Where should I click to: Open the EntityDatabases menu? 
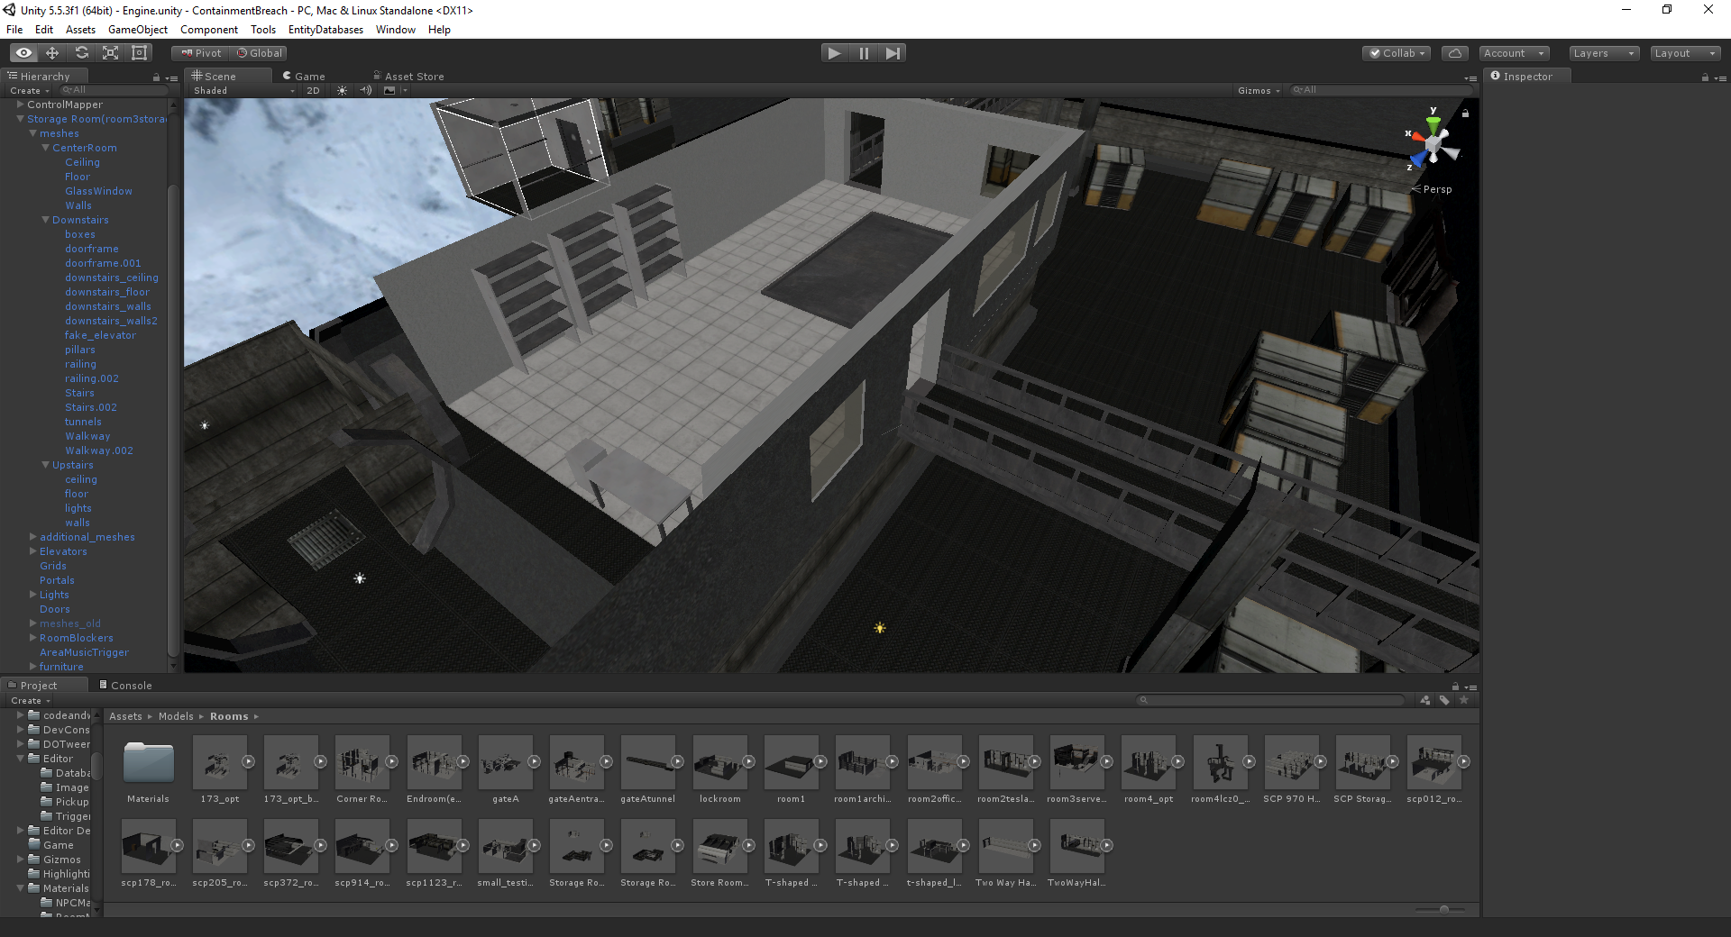pos(325,30)
